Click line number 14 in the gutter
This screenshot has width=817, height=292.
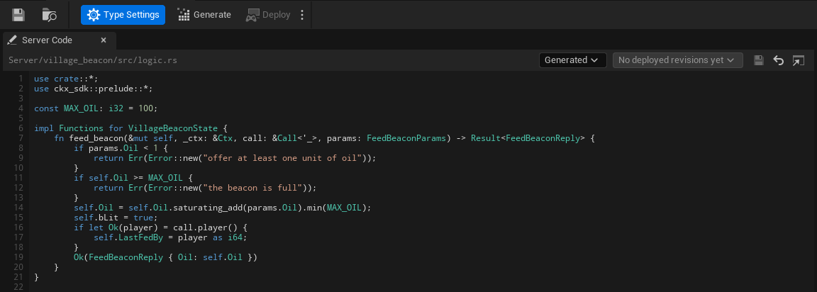tap(19, 207)
